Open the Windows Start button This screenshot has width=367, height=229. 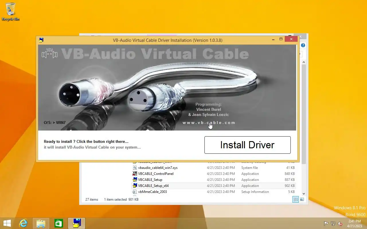(x=7, y=223)
